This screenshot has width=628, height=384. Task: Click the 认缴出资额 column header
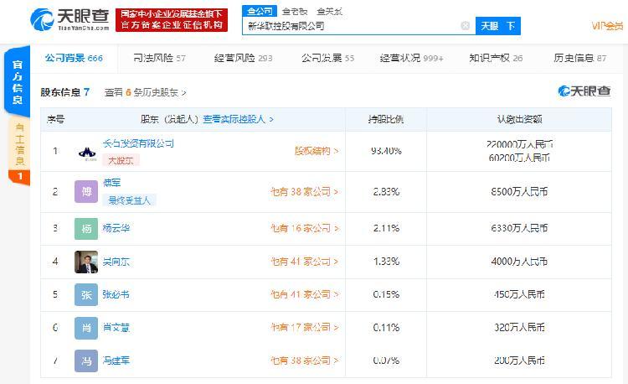[519, 119]
